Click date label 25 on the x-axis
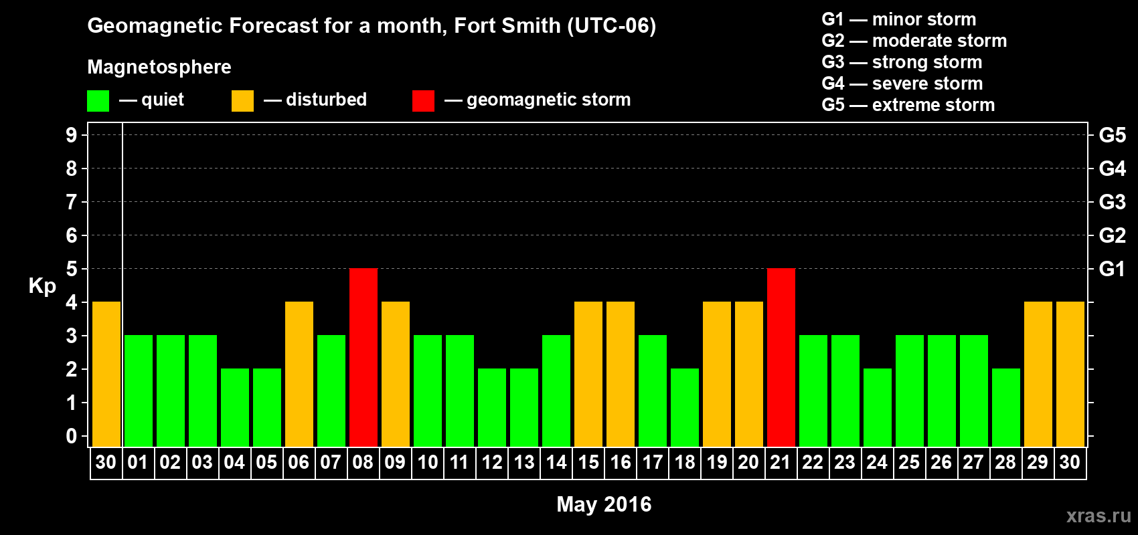 [x=909, y=463]
